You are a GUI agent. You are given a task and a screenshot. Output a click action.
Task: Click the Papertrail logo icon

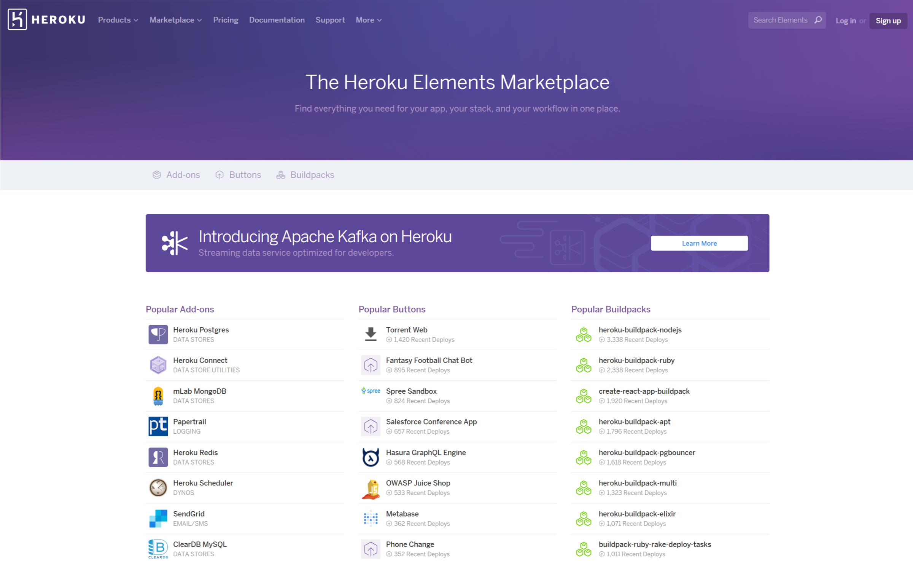click(158, 426)
